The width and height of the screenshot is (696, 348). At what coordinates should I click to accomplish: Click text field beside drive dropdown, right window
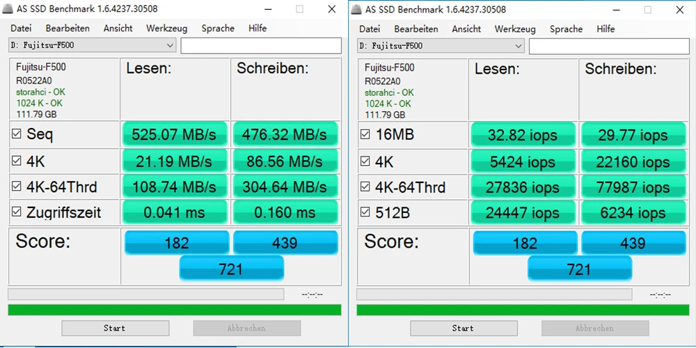pos(610,46)
